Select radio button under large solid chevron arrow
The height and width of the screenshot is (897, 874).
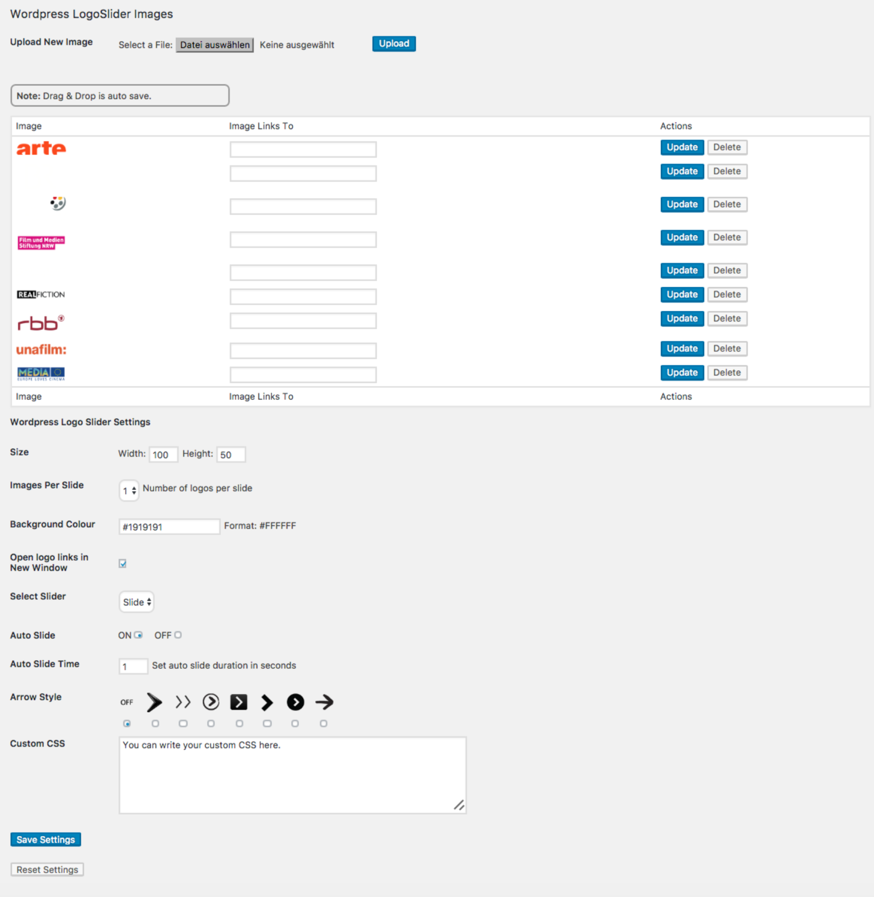click(x=155, y=724)
